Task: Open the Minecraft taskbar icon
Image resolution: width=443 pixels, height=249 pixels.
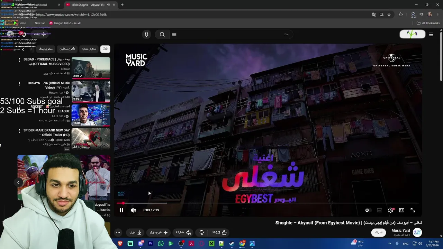Action: pos(211,244)
